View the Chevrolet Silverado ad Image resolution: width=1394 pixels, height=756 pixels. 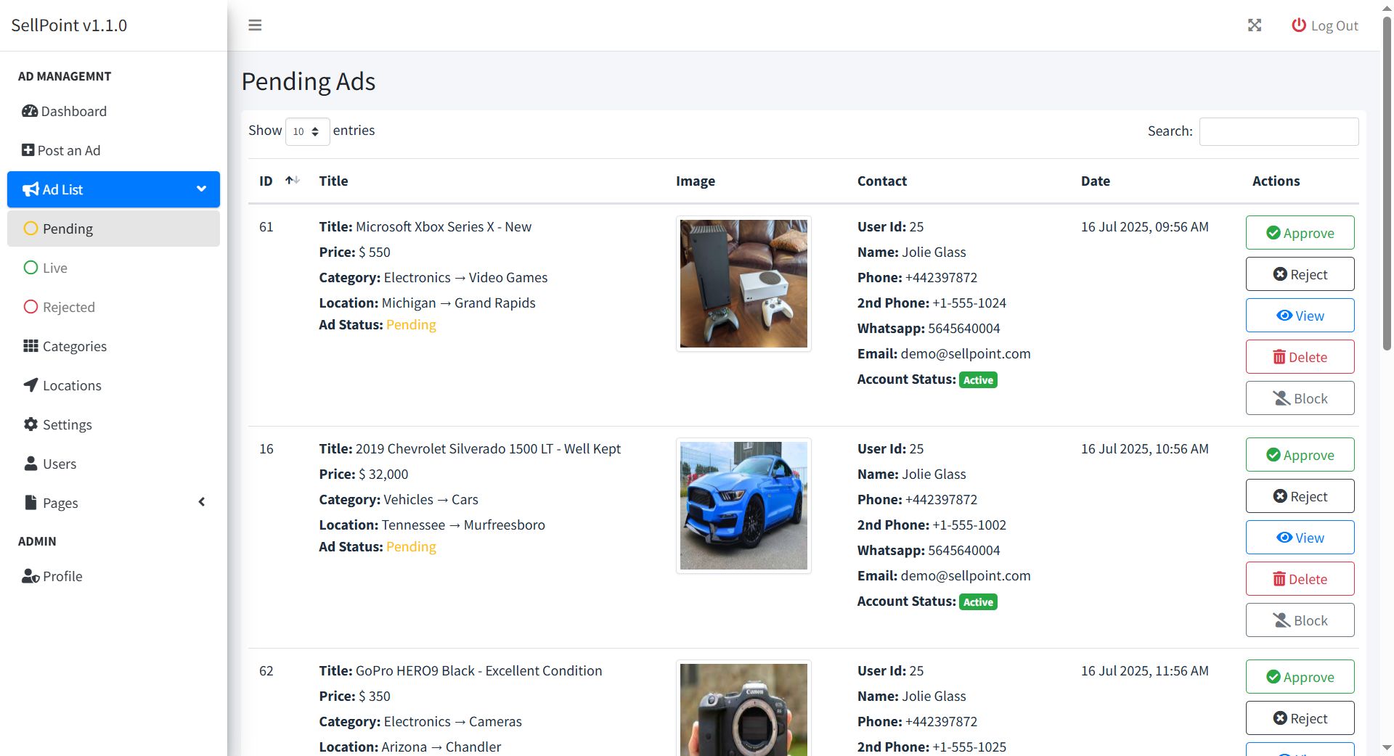(1300, 538)
